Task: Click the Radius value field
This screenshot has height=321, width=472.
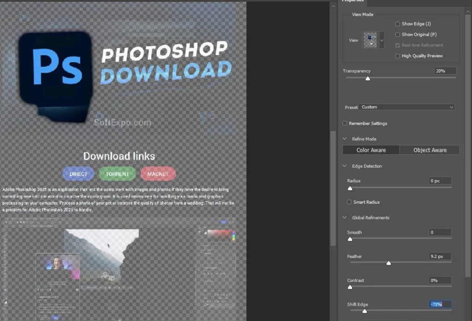Action: (439, 180)
